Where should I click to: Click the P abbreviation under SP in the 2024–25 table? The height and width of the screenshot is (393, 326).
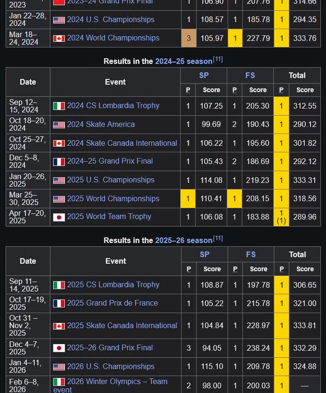[x=188, y=90]
